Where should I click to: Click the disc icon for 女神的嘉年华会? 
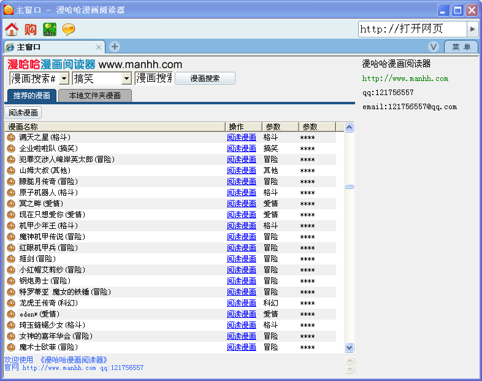[x=11, y=336]
